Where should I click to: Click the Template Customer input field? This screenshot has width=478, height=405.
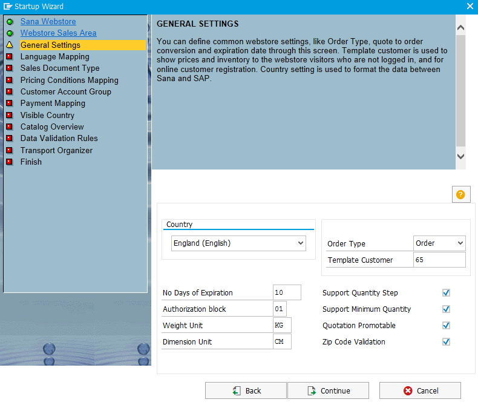[x=439, y=260]
